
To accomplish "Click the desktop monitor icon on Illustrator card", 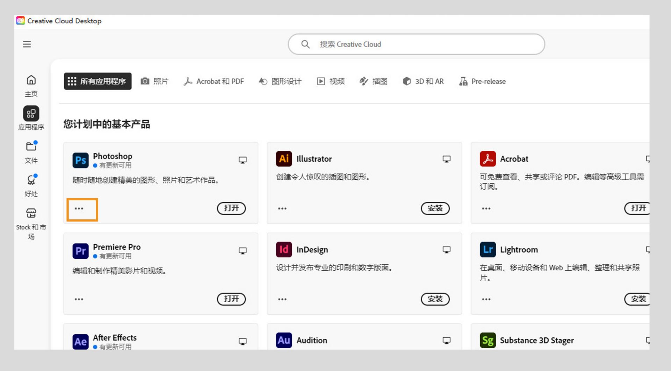I will click(446, 159).
